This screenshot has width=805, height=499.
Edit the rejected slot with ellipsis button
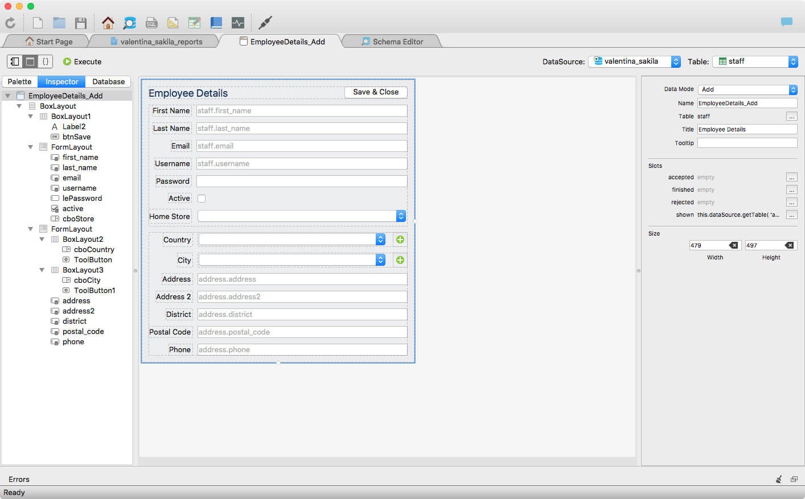click(x=791, y=202)
